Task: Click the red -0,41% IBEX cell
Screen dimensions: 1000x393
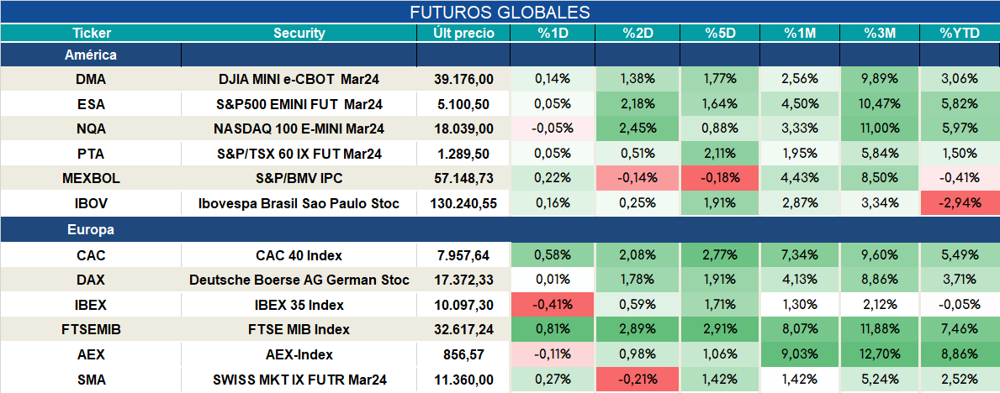Action: [553, 305]
